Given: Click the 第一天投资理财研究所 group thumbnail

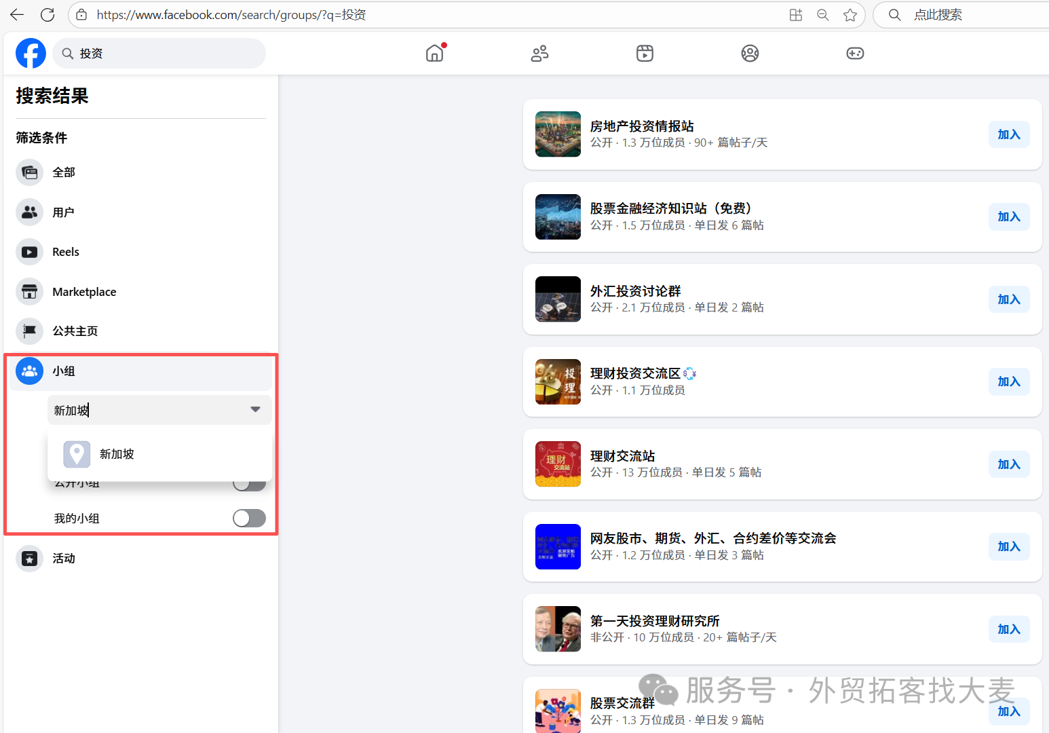Looking at the screenshot, I should pos(558,629).
